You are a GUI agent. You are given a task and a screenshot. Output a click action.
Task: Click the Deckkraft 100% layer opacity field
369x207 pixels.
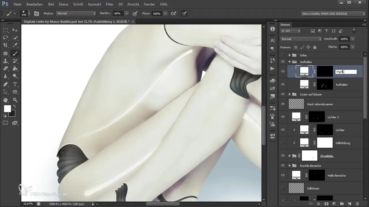coord(344,39)
